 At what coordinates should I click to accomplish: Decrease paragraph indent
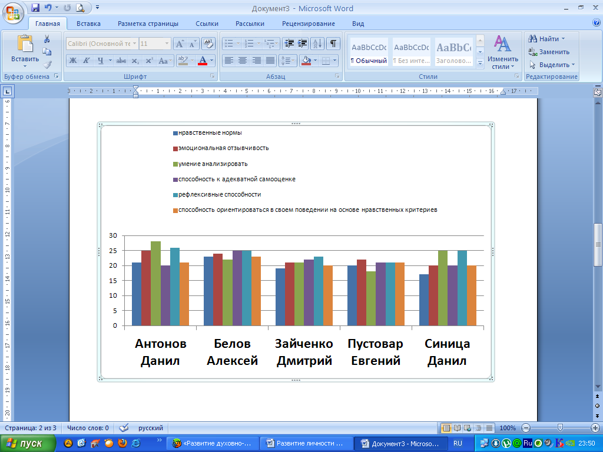(x=289, y=44)
